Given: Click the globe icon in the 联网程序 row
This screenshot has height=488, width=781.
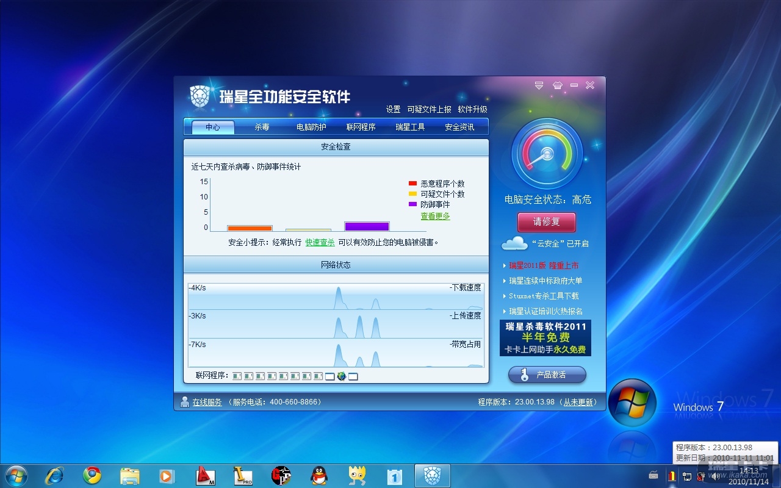Looking at the screenshot, I should [342, 376].
